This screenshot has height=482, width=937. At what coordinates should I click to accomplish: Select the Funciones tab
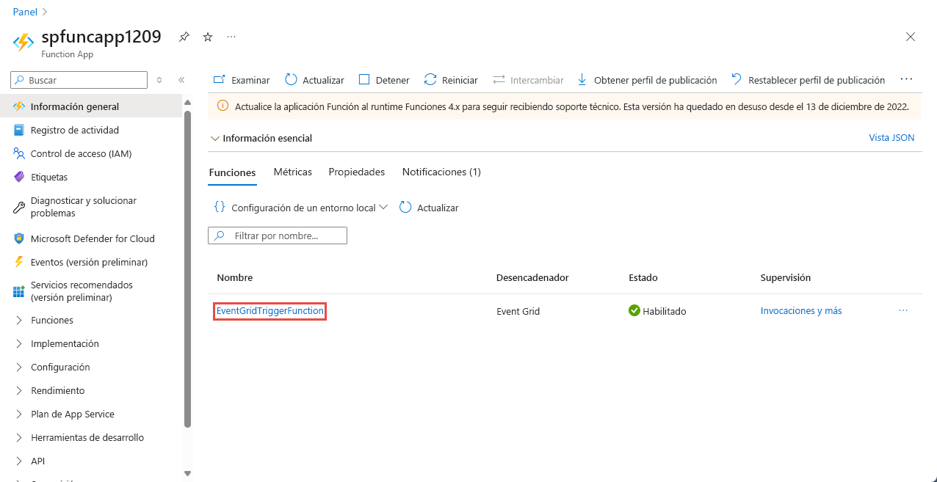232,172
